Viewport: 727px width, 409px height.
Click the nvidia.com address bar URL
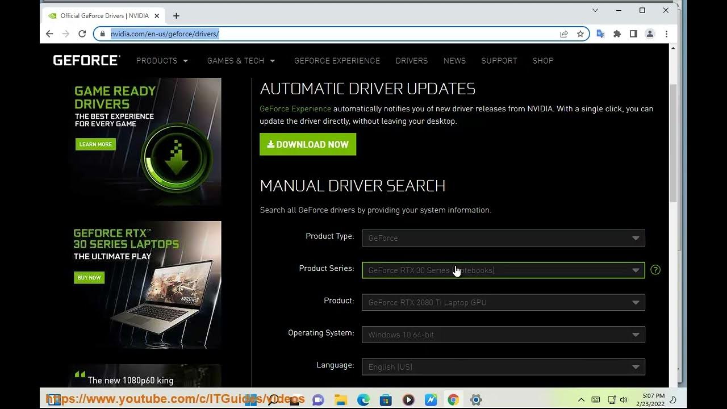(165, 34)
